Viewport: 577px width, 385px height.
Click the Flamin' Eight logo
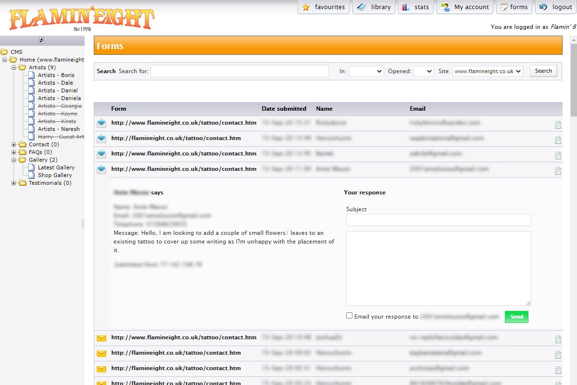(x=81, y=19)
